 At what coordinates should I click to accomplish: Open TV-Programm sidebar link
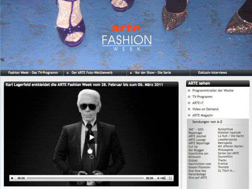[202, 97]
